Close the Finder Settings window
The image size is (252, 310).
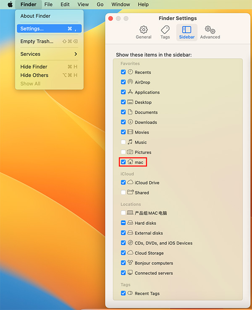click(x=110, y=18)
